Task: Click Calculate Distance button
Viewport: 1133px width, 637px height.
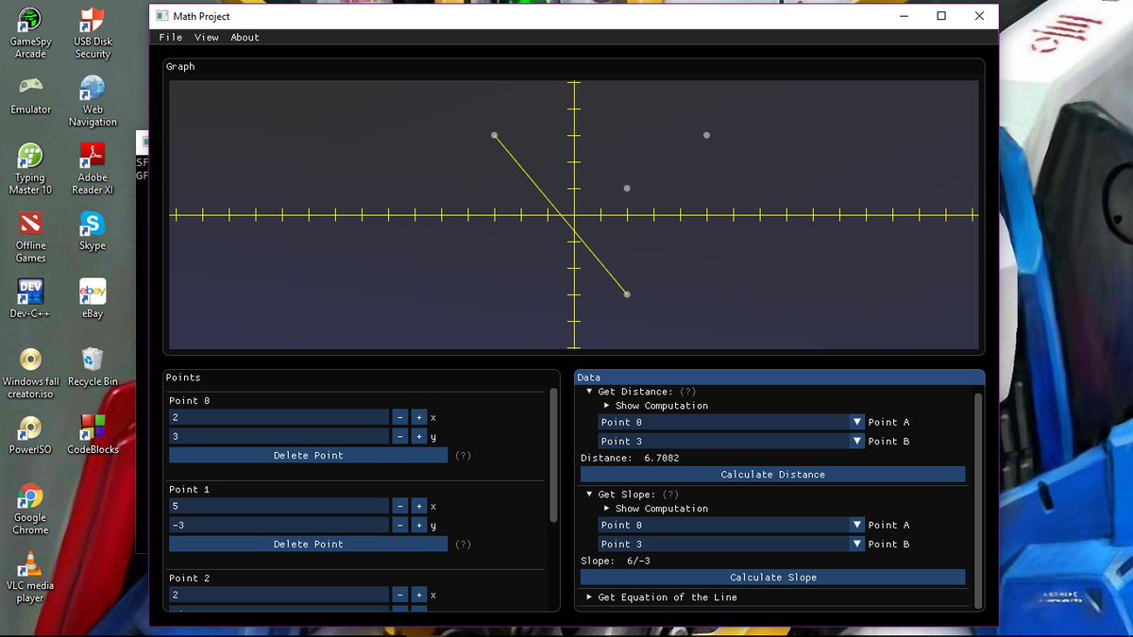Action: pyautogui.click(x=773, y=474)
